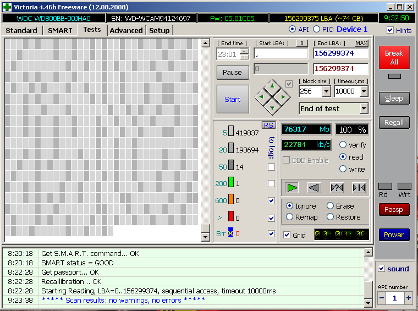The height and width of the screenshot is (311, 418).
Task: Click the red 600 ms block color swatch
Action: pos(231,200)
